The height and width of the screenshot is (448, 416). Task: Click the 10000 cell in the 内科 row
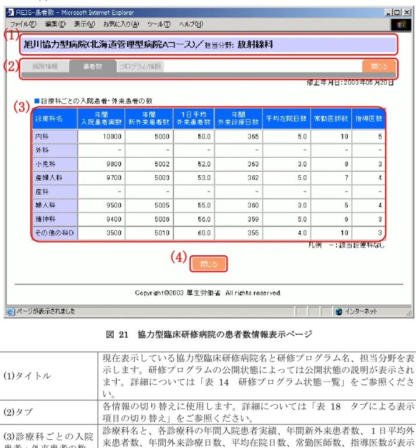click(x=102, y=137)
